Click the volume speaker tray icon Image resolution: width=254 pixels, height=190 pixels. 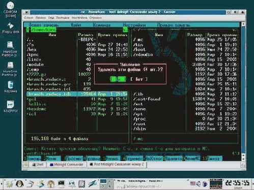pyautogui.click(x=198, y=183)
